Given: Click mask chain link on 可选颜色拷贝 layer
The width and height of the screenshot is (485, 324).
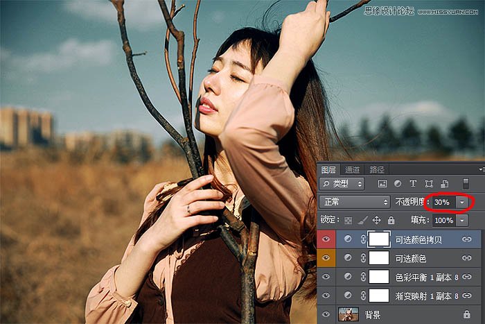Looking at the screenshot, I should [363, 239].
